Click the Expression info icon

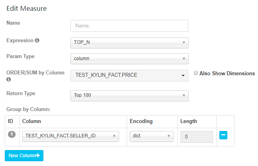[37, 41]
